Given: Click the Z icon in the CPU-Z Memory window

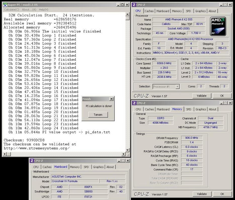Looking at the screenshot, I should pyautogui.click(x=134, y=103).
